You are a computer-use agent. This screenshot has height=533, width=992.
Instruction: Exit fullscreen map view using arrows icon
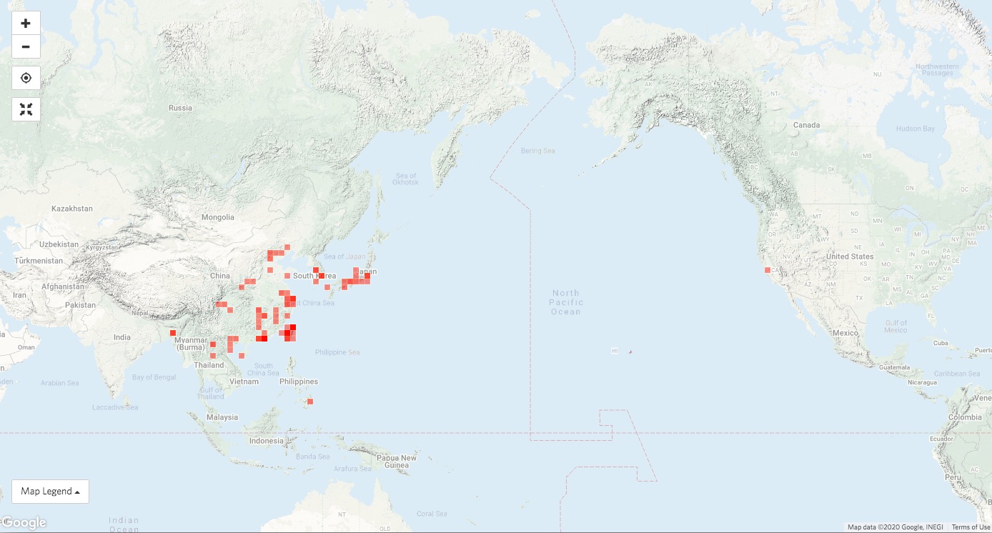click(x=26, y=109)
